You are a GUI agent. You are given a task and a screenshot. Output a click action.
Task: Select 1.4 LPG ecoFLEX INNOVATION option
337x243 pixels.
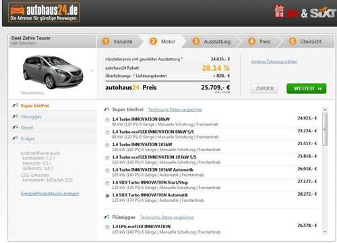point(107,227)
